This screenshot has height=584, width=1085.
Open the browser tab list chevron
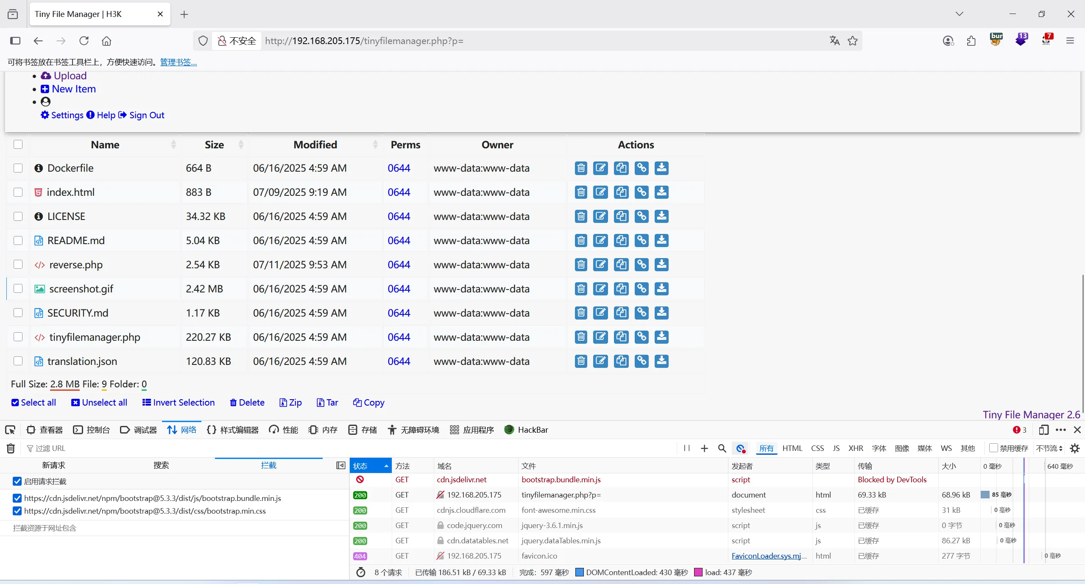[x=959, y=14]
